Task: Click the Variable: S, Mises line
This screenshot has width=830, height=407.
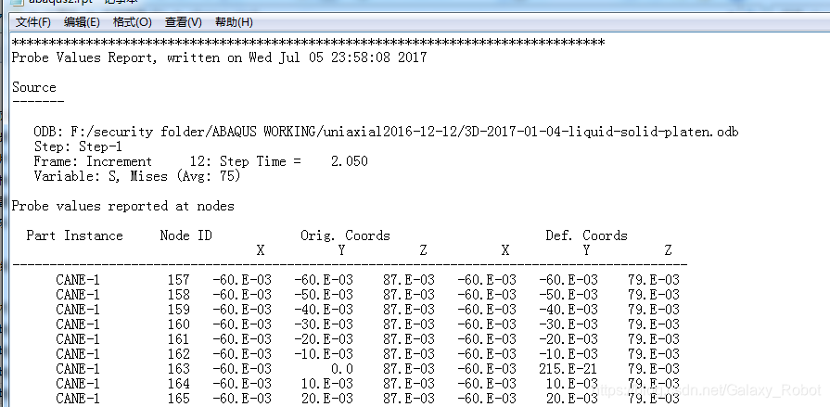Action: 137,176
